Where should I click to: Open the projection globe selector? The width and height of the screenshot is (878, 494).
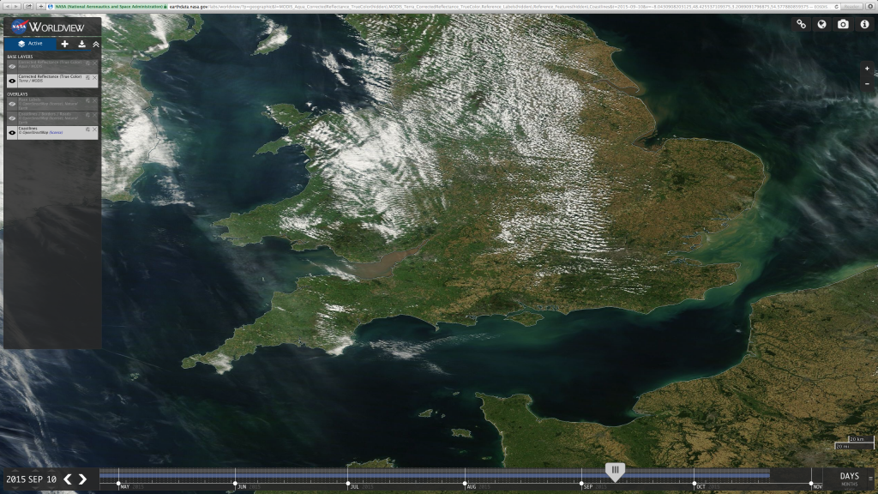821,24
